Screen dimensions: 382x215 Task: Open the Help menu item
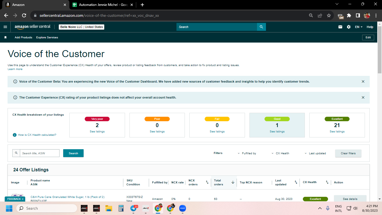(x=370, y=27)
